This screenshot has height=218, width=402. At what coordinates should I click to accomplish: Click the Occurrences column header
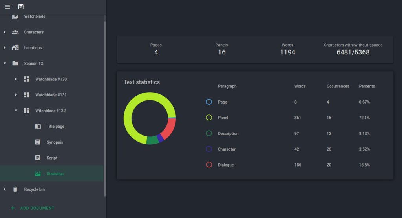pyautogui.click(x=338, y=86)
